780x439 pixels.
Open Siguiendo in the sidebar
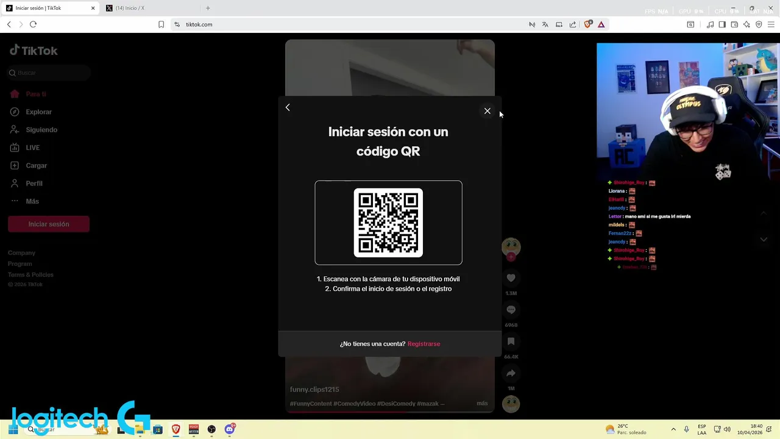pos(41,130)
